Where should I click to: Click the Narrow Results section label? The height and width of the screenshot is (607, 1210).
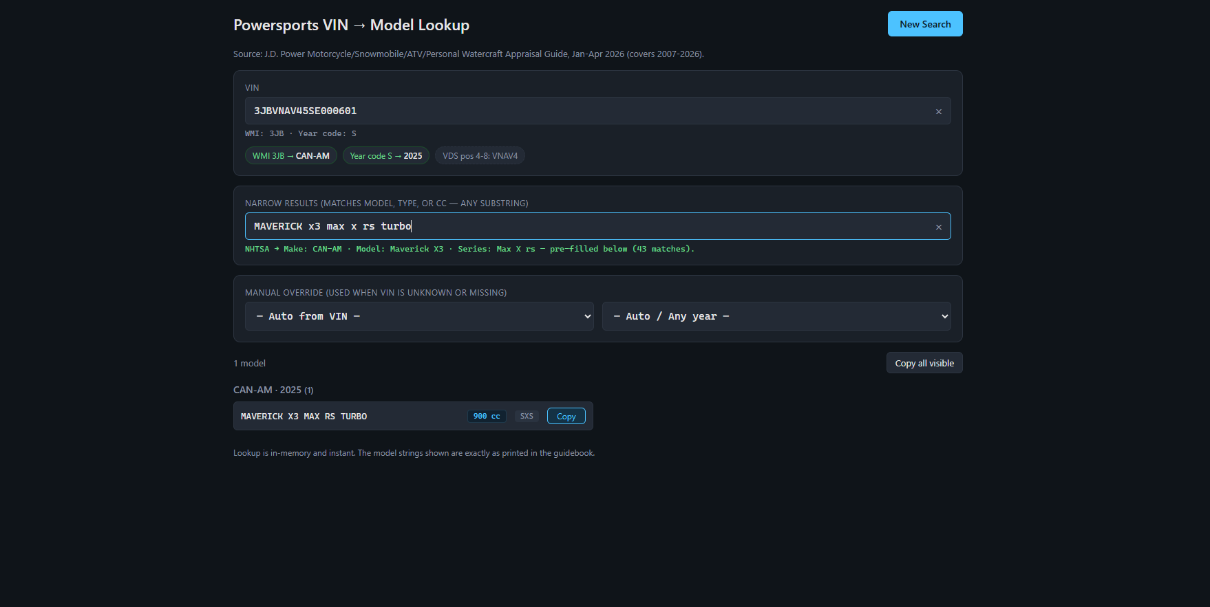pos(387,203)
